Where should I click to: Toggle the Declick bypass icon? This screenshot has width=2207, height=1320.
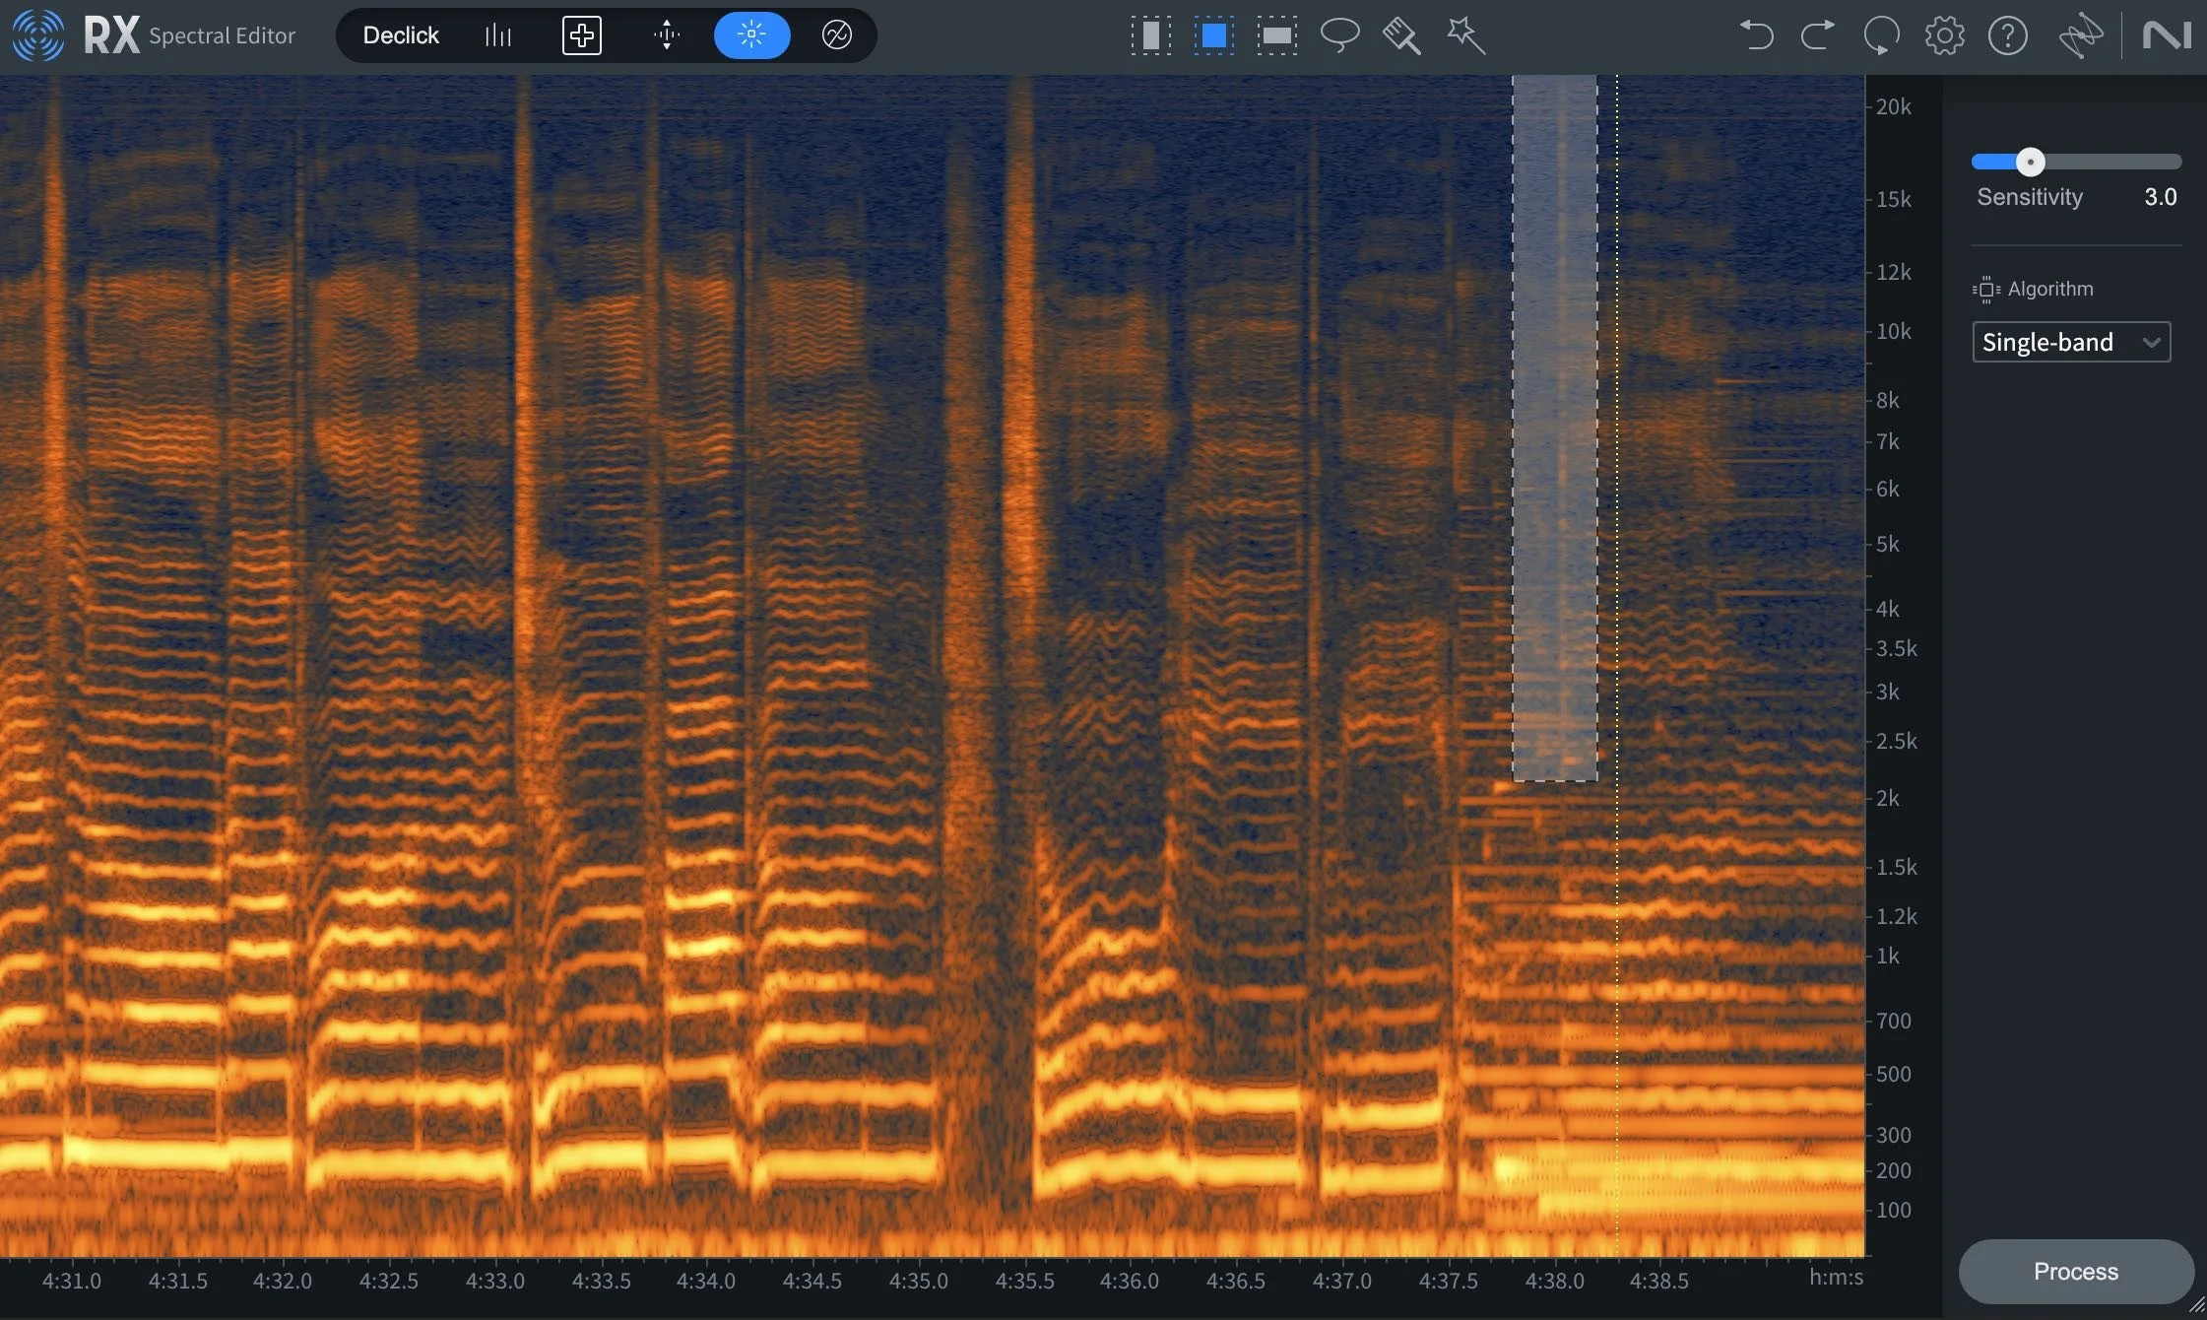click(x=836, y=35)
